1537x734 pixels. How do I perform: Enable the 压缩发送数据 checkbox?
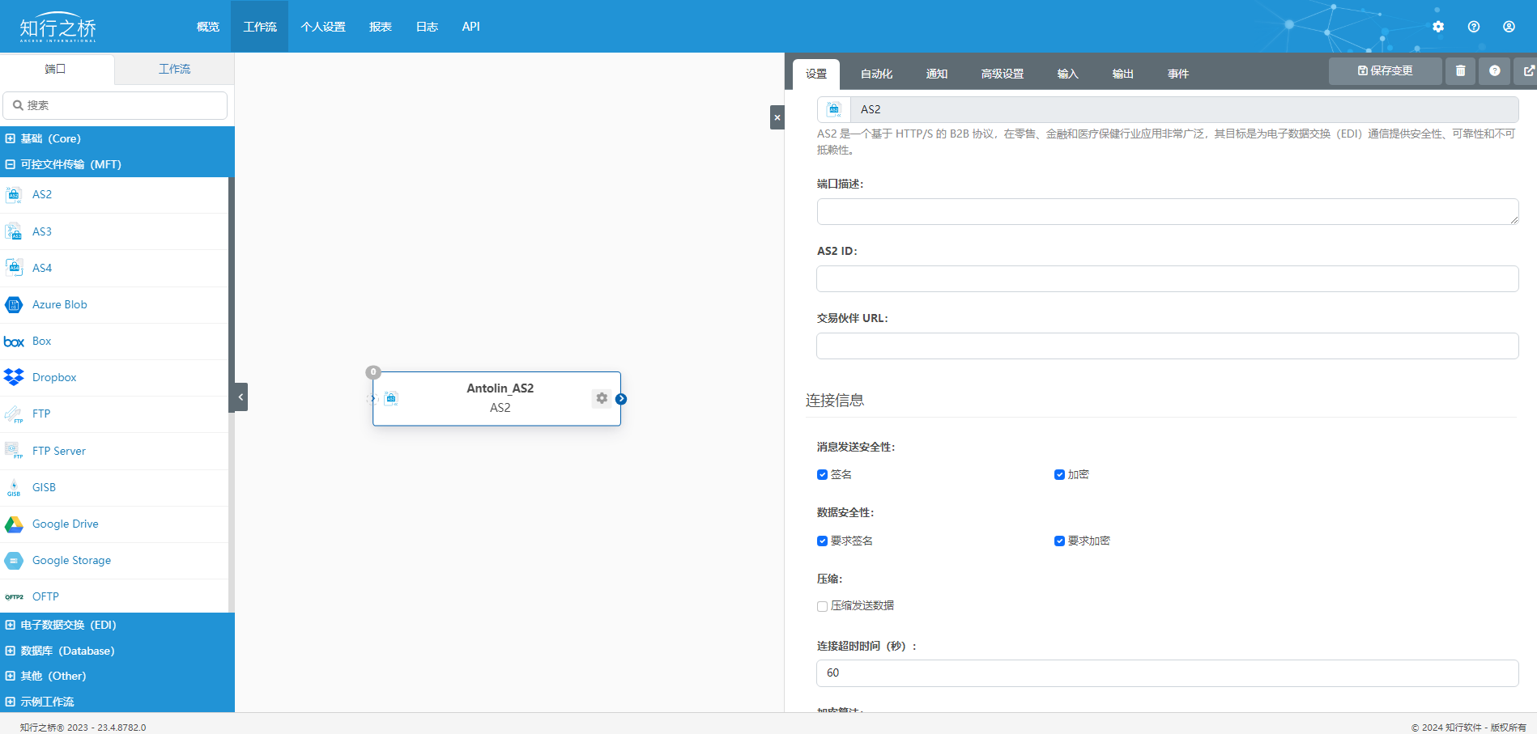click(822, 606)
